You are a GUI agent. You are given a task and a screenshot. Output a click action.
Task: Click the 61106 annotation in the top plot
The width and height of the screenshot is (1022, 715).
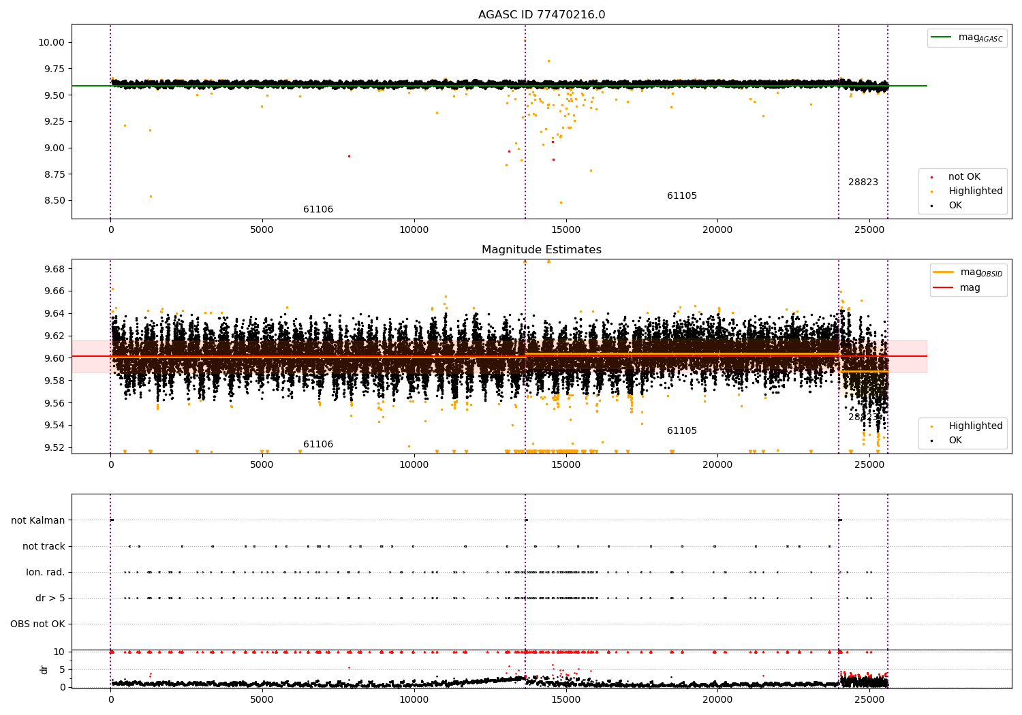pos(318,210)
